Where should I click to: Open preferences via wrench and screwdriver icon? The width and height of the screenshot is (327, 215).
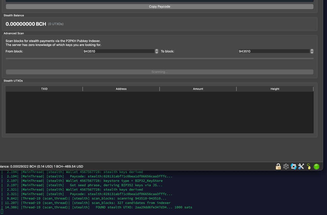[301, 167]
